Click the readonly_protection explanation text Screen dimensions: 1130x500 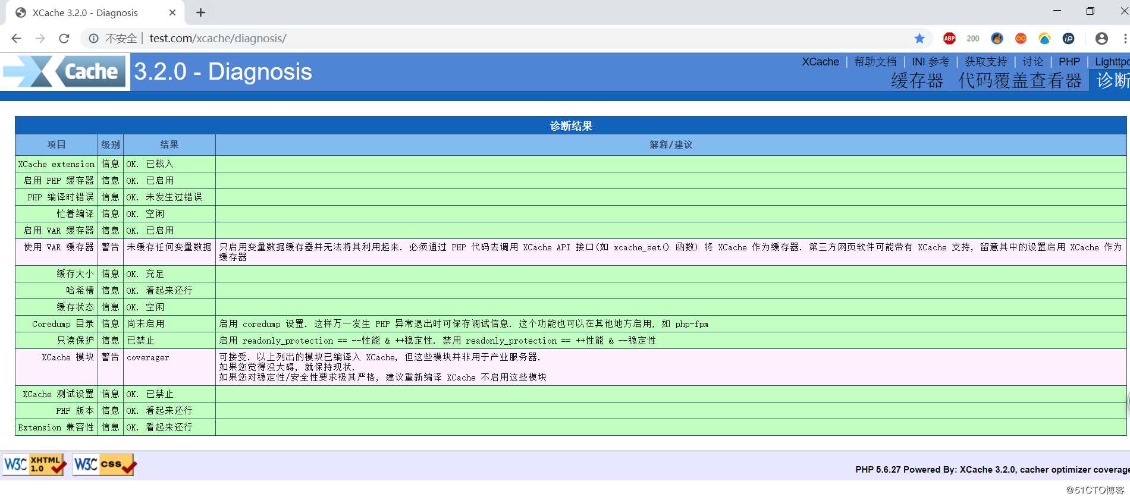(438, 341)
